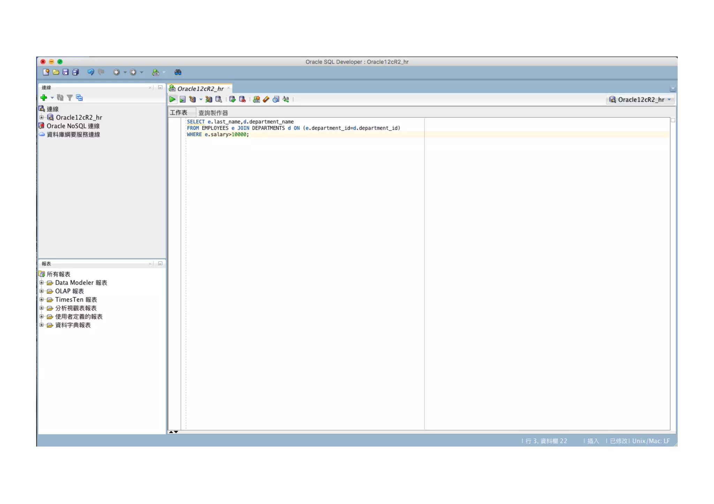Expand the 分析視觀表報表 folder
This screenshot has height=504, width=714.
[x=41, y=308]
